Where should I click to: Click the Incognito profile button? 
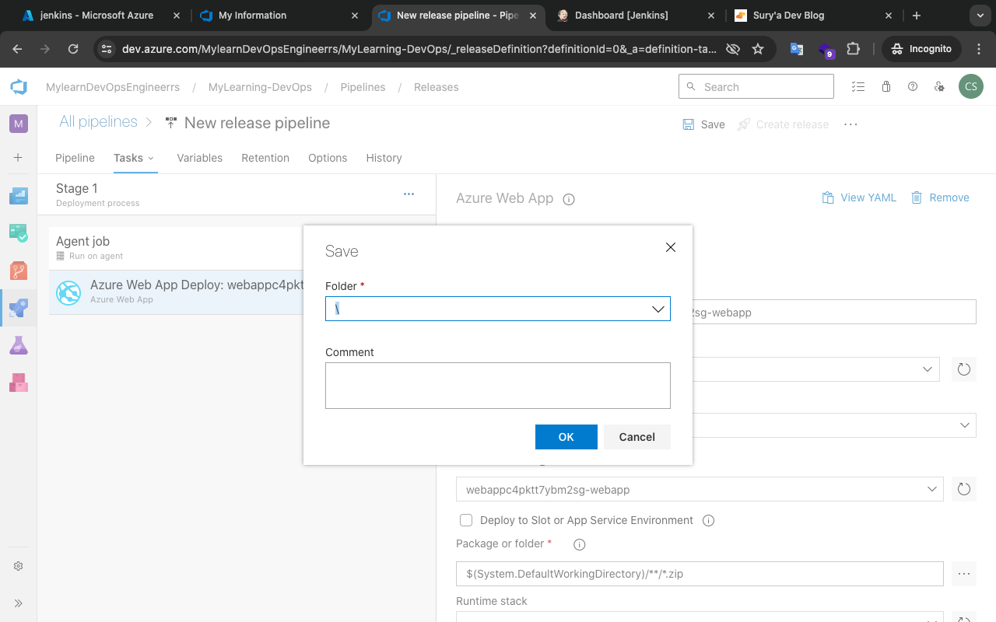click(922, 49)
